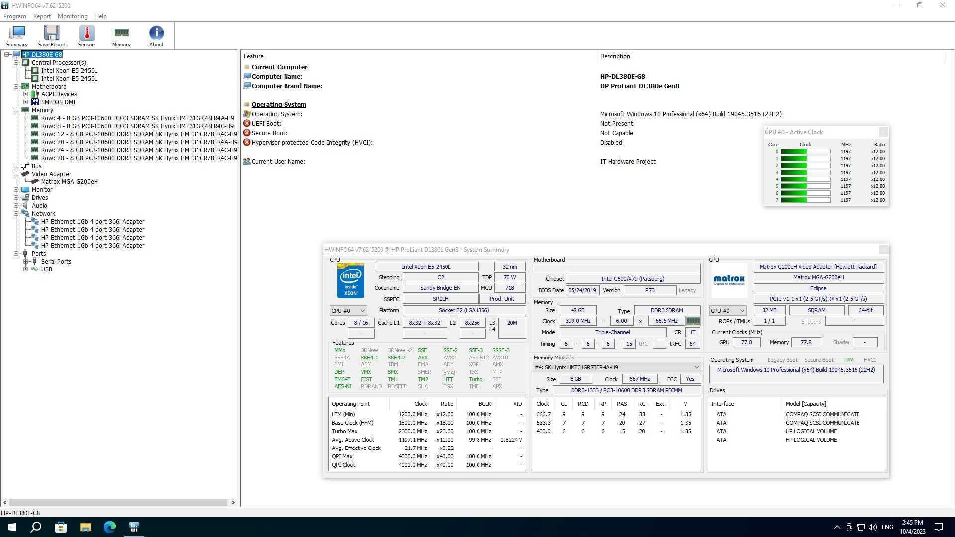Click the horizontal scrollbar in tree panel

118,503
